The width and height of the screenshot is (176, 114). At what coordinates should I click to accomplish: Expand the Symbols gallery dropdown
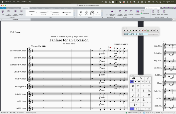pos(102,15)
